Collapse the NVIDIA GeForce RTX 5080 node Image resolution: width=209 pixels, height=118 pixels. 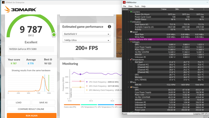pos(126,39)
